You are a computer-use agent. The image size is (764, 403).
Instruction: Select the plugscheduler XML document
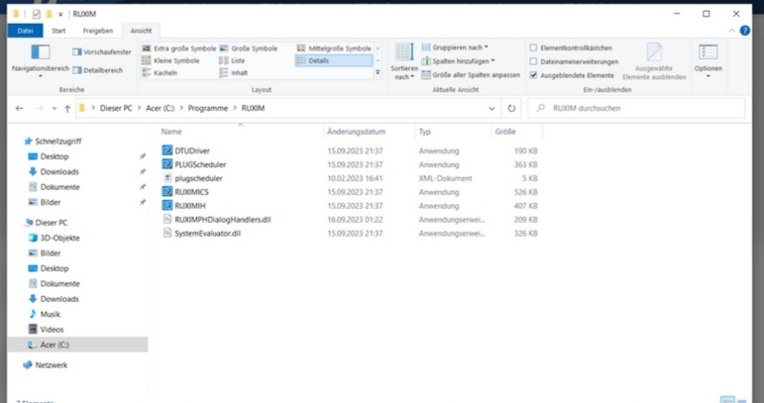[198, 178]
